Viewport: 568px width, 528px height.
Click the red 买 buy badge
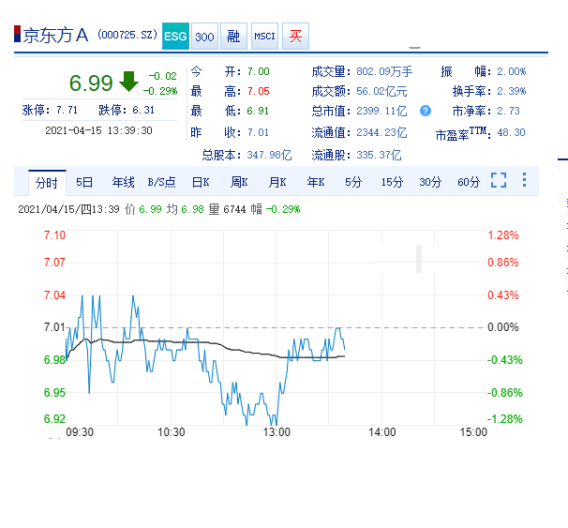click(295, 36)
